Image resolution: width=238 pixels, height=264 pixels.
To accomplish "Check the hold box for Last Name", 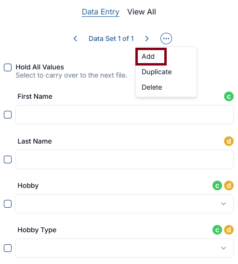I will click(8, 159).
